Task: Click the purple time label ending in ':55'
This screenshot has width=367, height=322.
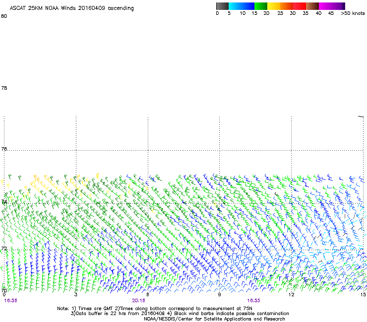Action: coord(254,301)
